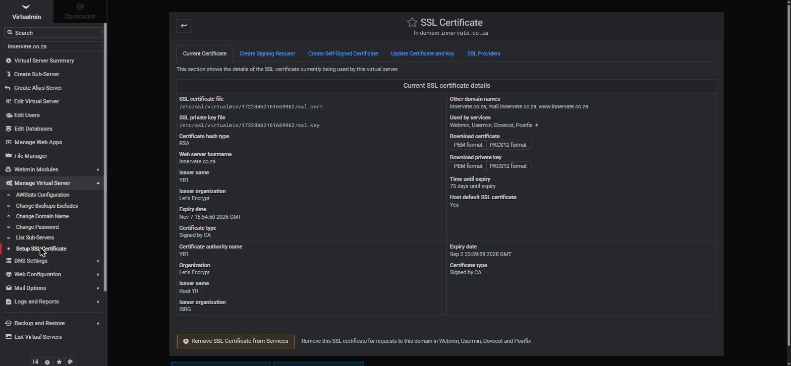Screen dimensions: 791x366
Task: Open the Create Self-Signed Certificate tab
Action: coord(343,53)
